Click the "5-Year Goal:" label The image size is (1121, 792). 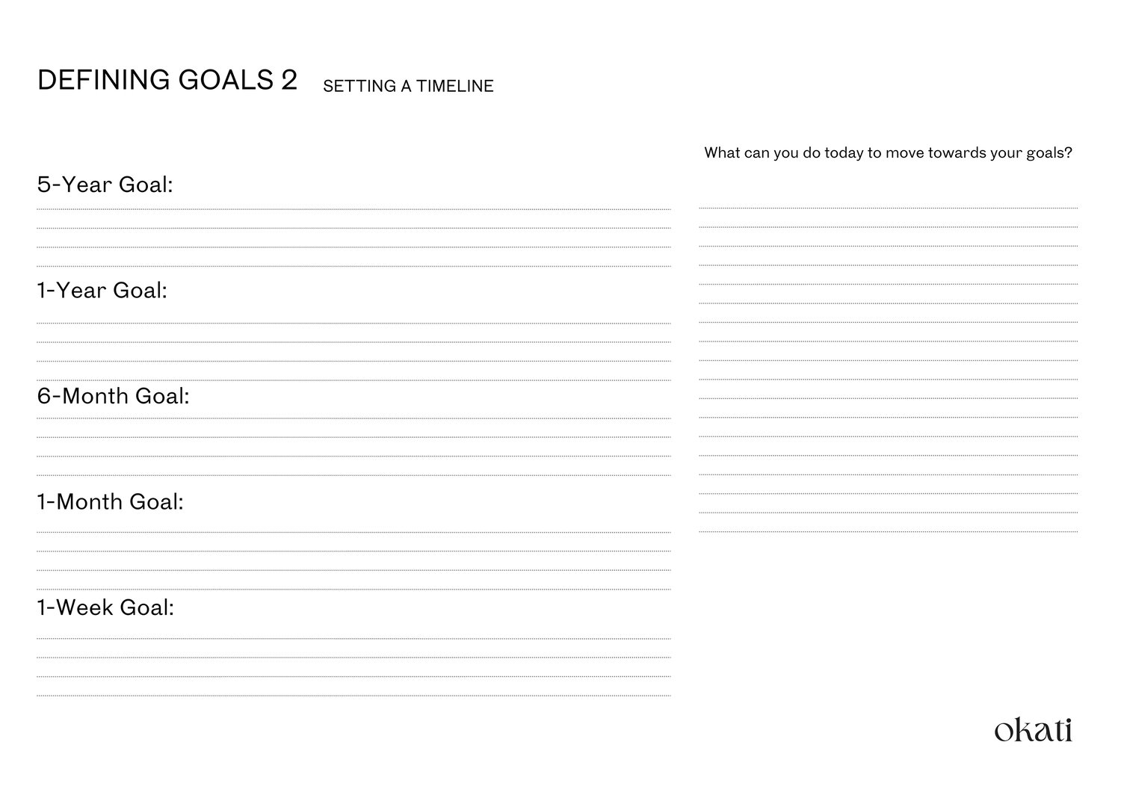click(x=105, y=185)
